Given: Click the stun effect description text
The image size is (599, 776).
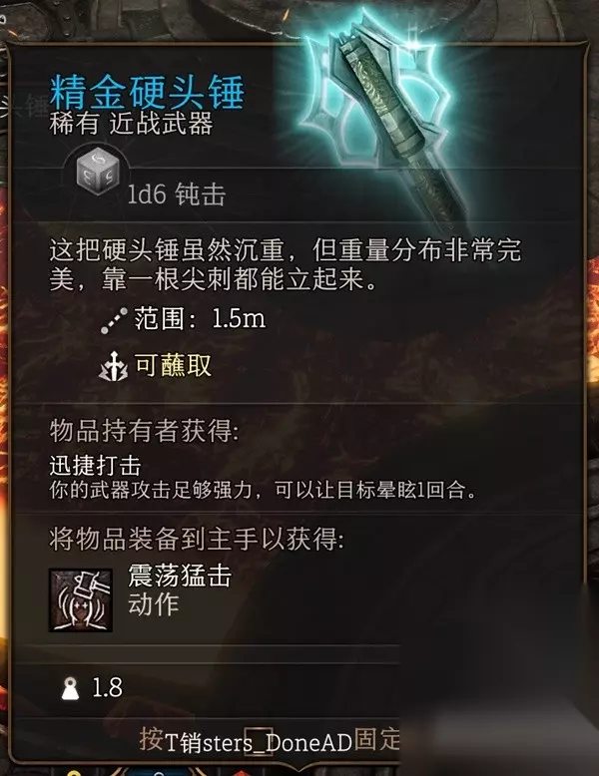Looking at the screenshot, I should click(x=264, y=491).
